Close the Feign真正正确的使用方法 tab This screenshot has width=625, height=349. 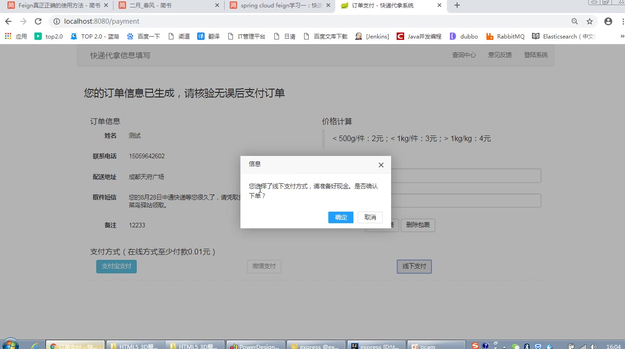coord(106,6)
